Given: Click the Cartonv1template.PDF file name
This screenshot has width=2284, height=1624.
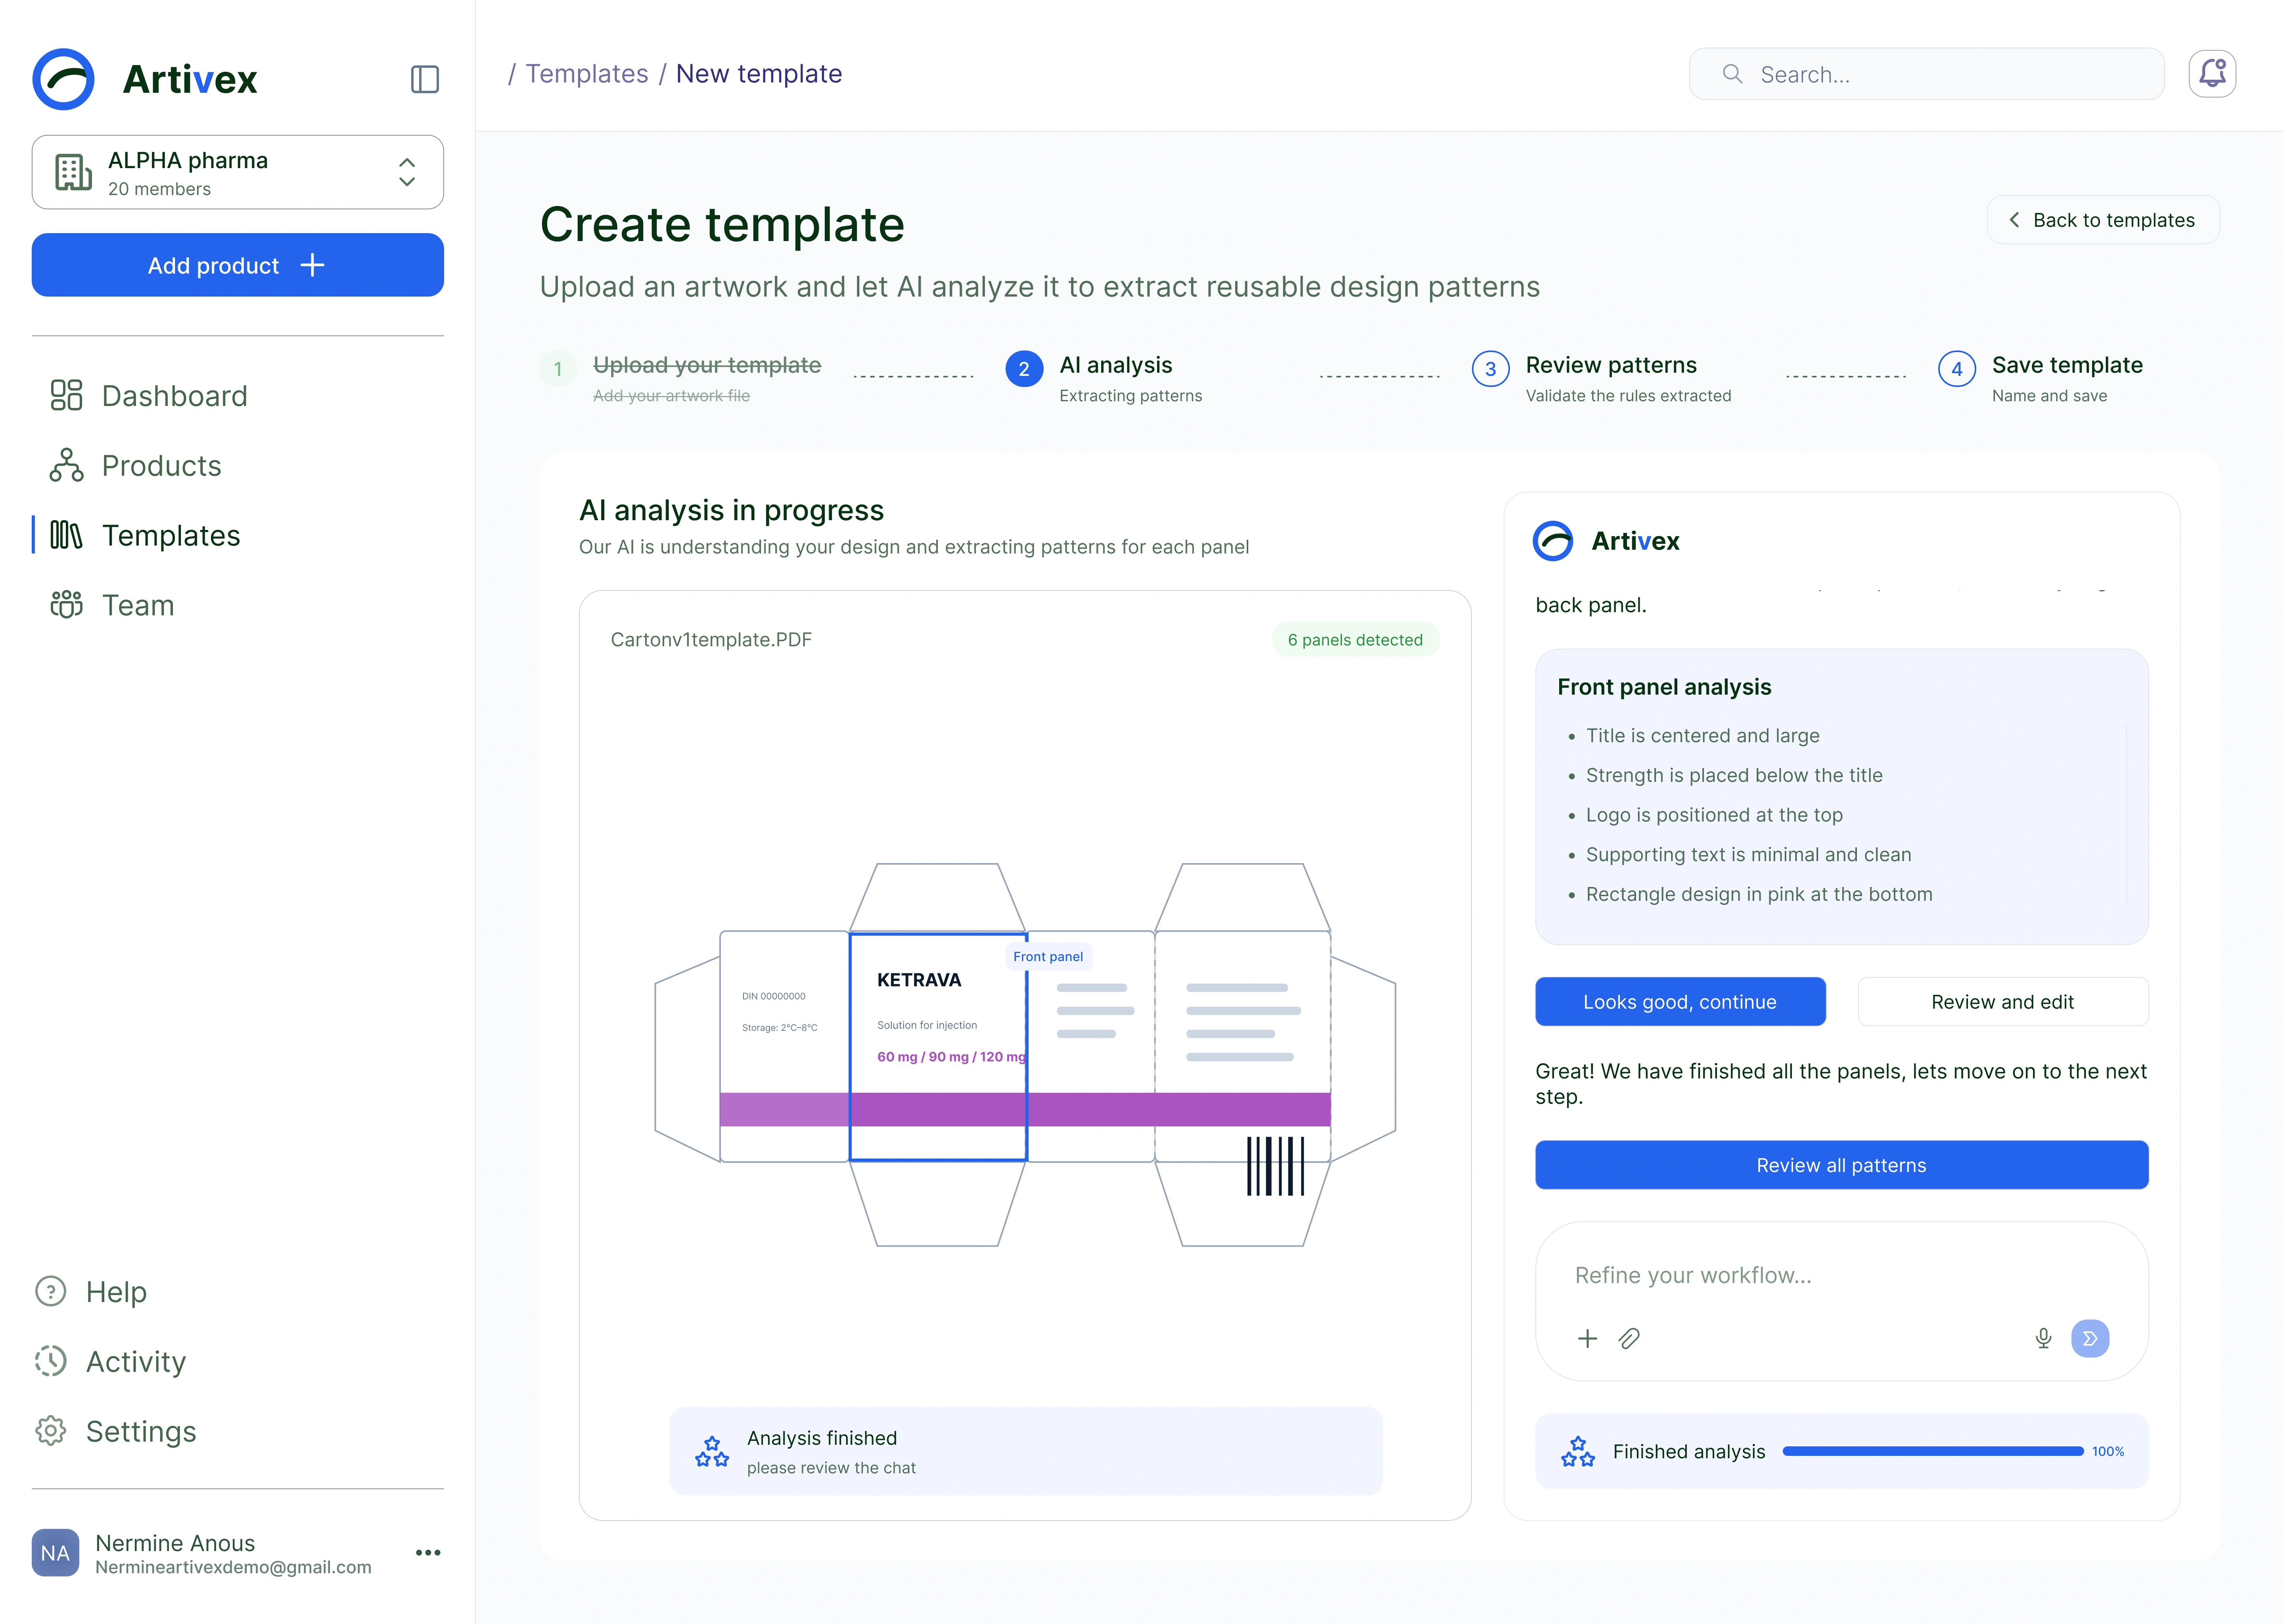Looking at the screenshot, I should (711, 640).
